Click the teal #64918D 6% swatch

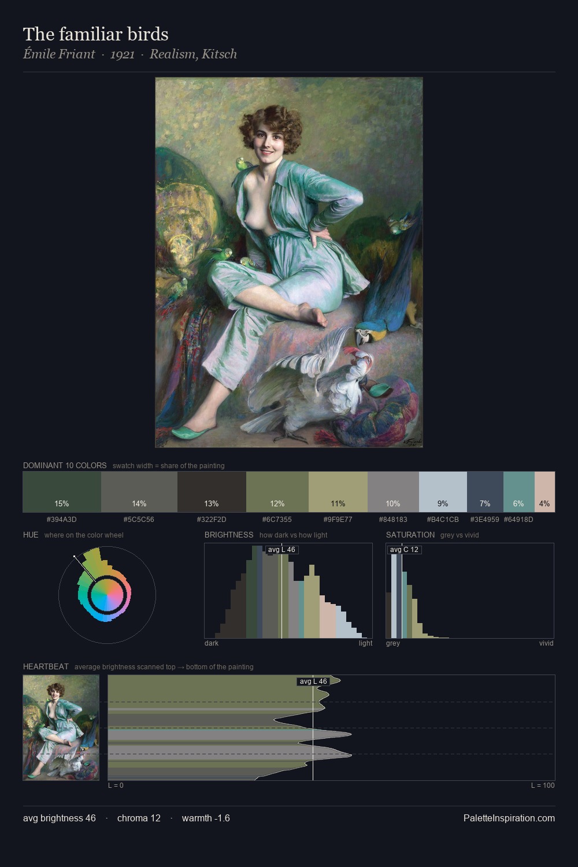pyautogui.click(x=518, y=492)
